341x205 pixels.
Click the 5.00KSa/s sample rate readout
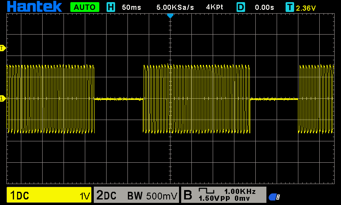175,7
